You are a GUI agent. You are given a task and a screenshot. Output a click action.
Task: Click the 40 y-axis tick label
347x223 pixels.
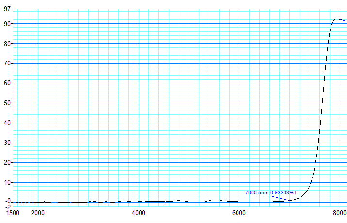click(7, 123)
